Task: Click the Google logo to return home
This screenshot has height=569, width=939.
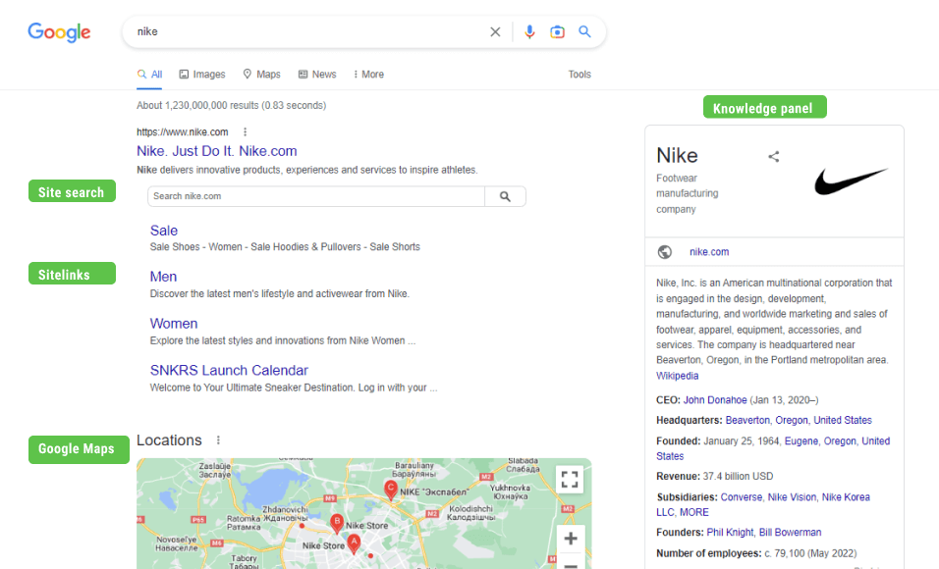Action: tap(59, 31)
